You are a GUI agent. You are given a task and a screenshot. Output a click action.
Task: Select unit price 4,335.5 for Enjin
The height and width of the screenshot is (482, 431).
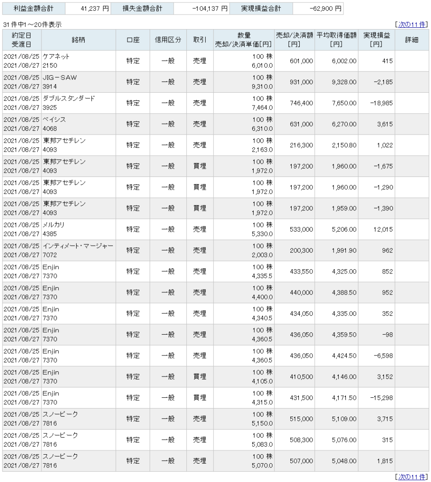262,276
